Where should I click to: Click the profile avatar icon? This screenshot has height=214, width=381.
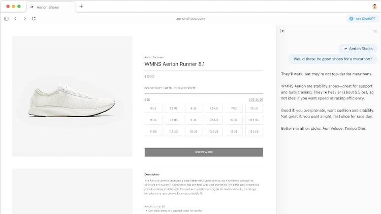click(375, 7)
